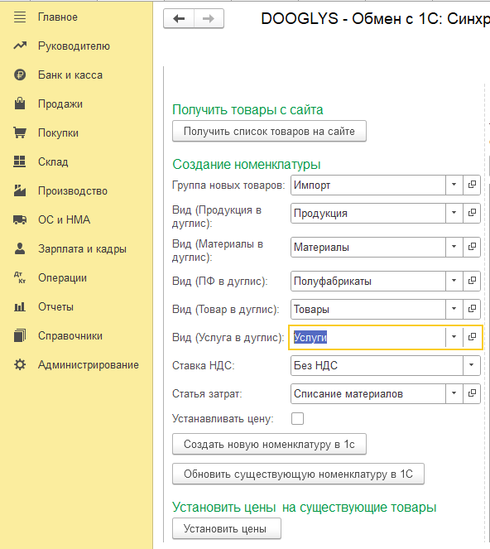
Task: Click the Установить цены button
Action: click(x=227, y=528)
